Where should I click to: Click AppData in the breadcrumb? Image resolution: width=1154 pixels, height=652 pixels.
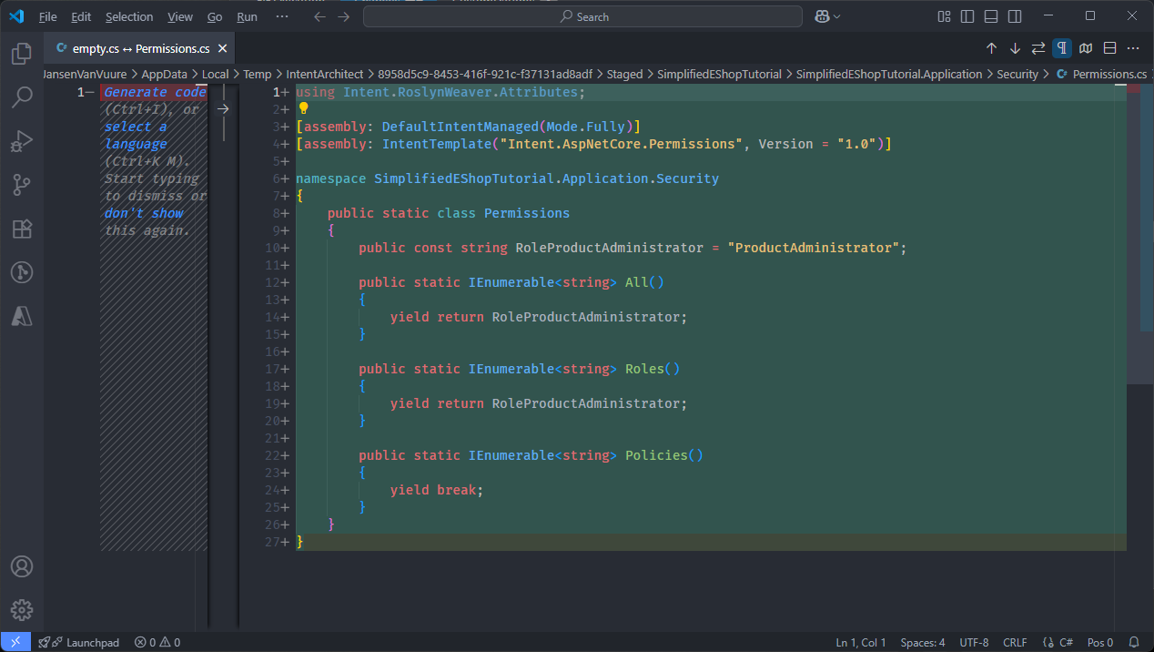click(x=164, y=75)
